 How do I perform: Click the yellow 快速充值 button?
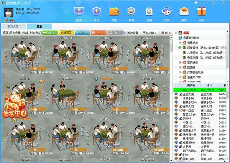67,33
